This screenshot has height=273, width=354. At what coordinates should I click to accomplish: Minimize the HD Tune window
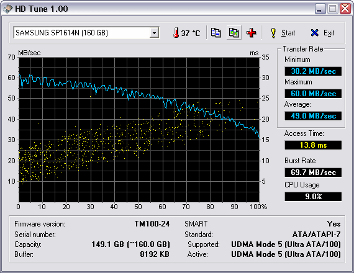[x=320, y=9]
